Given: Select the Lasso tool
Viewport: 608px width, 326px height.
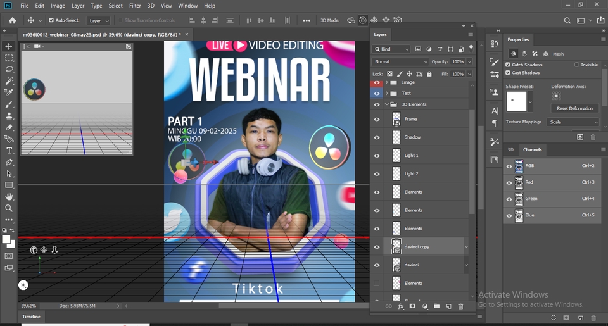Looking at the screenshot, I should point(8,70).
